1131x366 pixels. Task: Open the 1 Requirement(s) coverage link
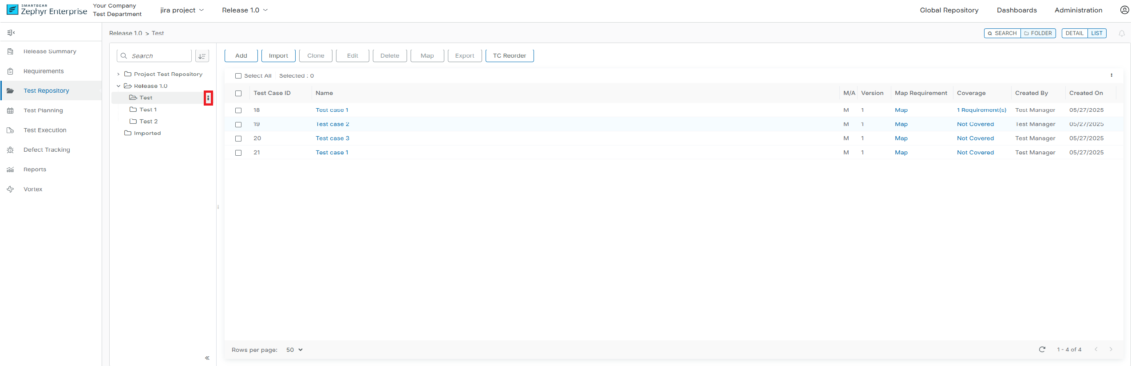981,110
